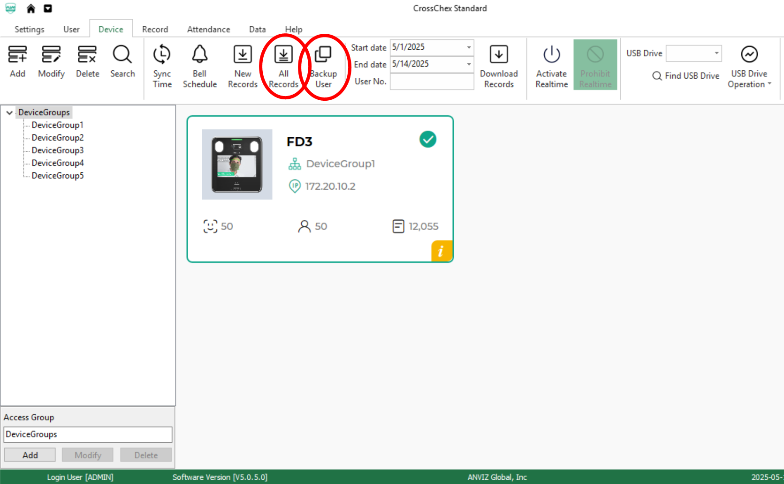Select DeviceGroup4 in the tree
This screenshot has height=484, width=784.
coord(58,163)
